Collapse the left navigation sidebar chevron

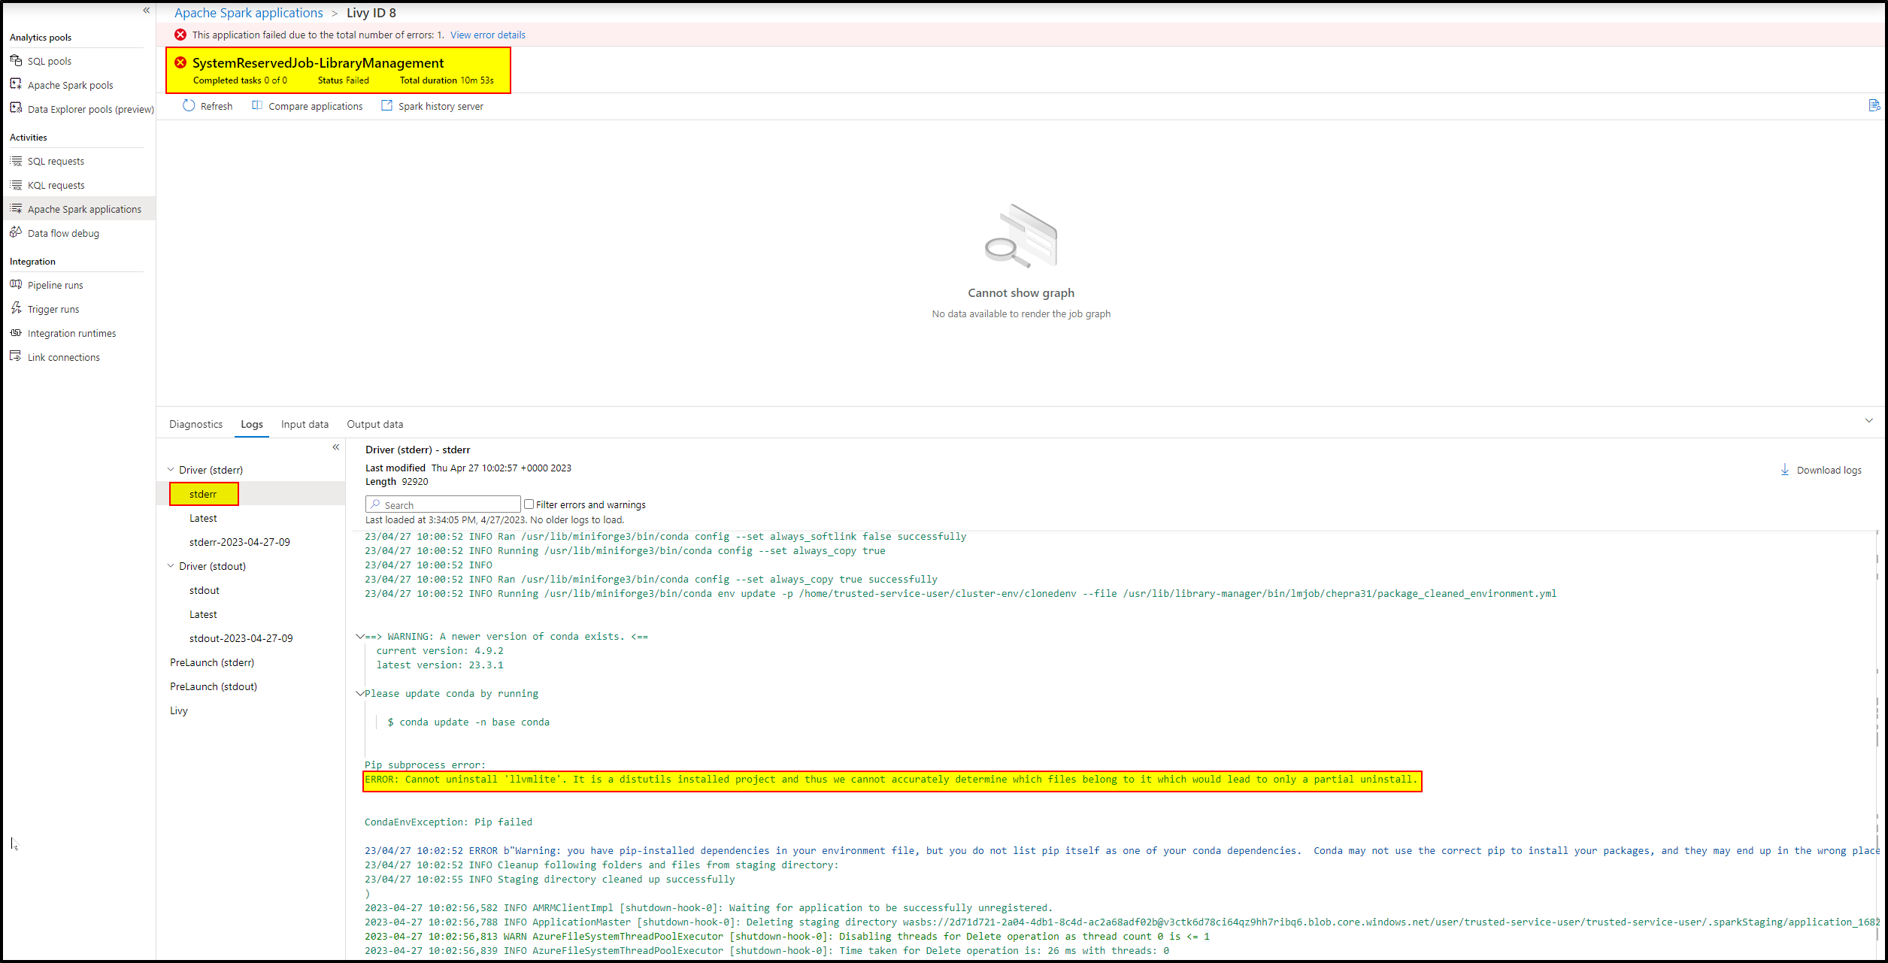coord(147,11)
